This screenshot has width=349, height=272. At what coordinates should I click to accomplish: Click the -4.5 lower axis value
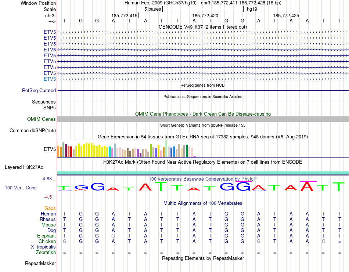point(48,197)
